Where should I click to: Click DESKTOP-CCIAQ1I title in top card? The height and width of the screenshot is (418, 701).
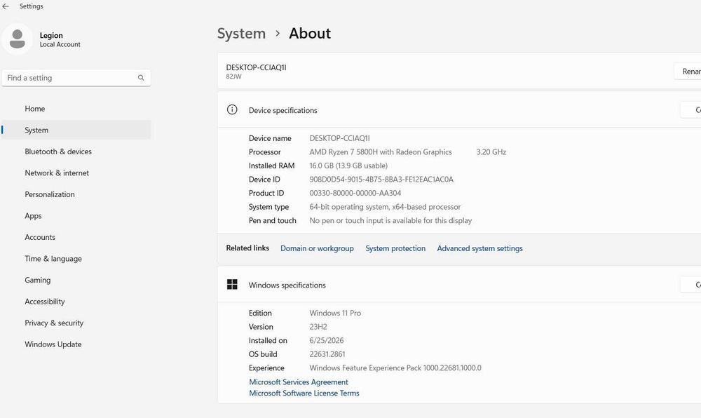coord(256,67)
